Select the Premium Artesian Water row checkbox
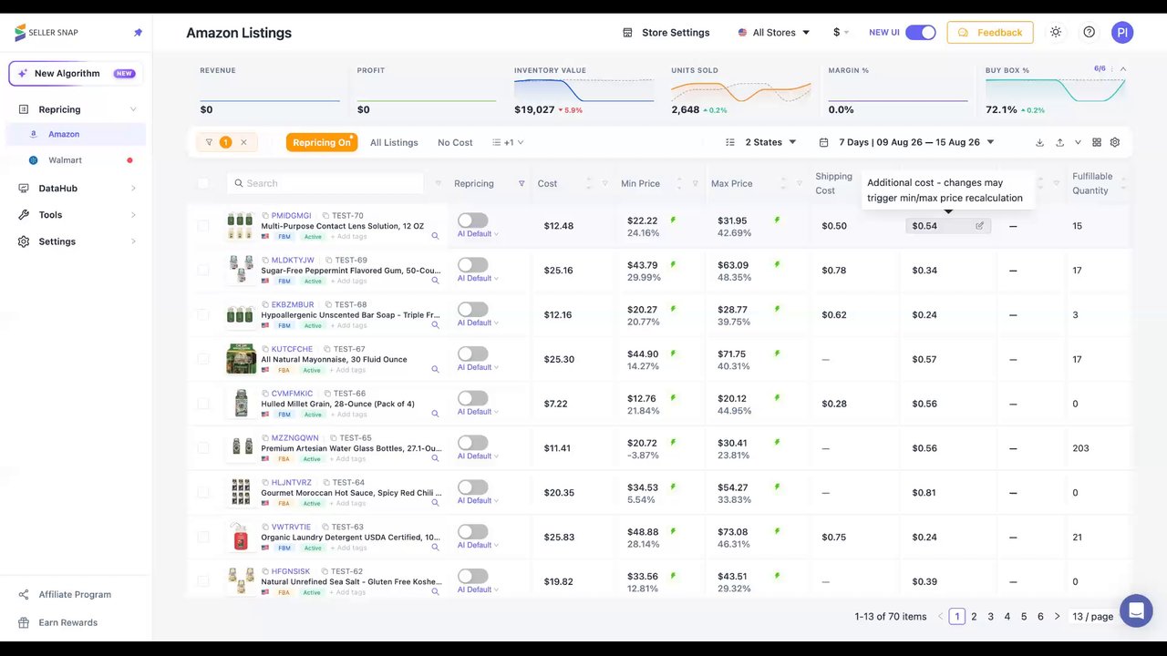This screenshot has width=1167, height=656. click(x=203, y=448)
